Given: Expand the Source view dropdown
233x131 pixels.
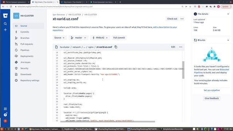Looking at the screenshot, I should point(59,38).
